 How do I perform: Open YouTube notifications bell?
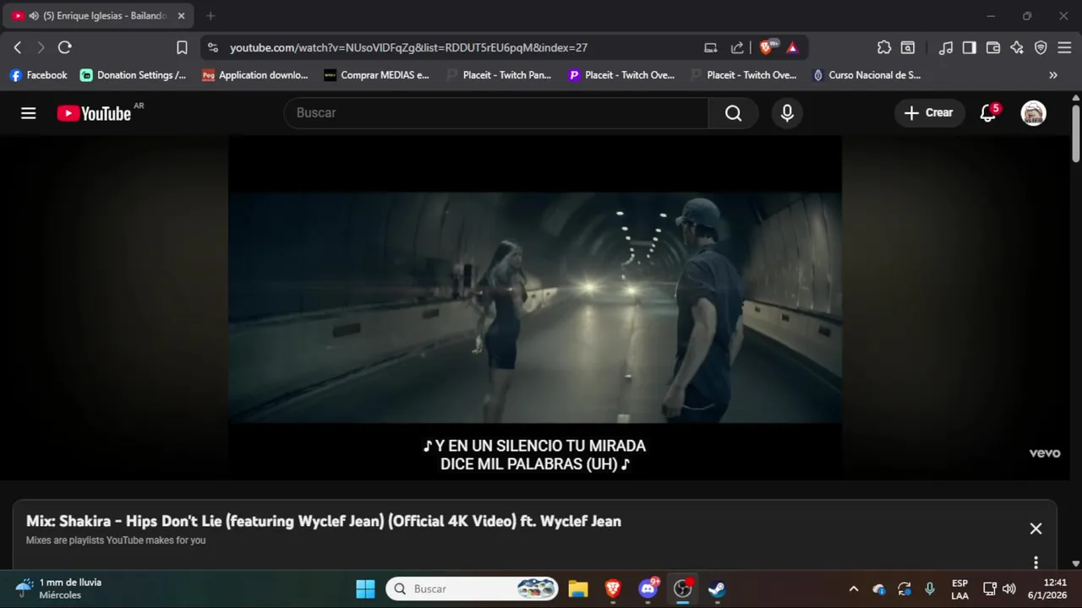pos(987,113)
